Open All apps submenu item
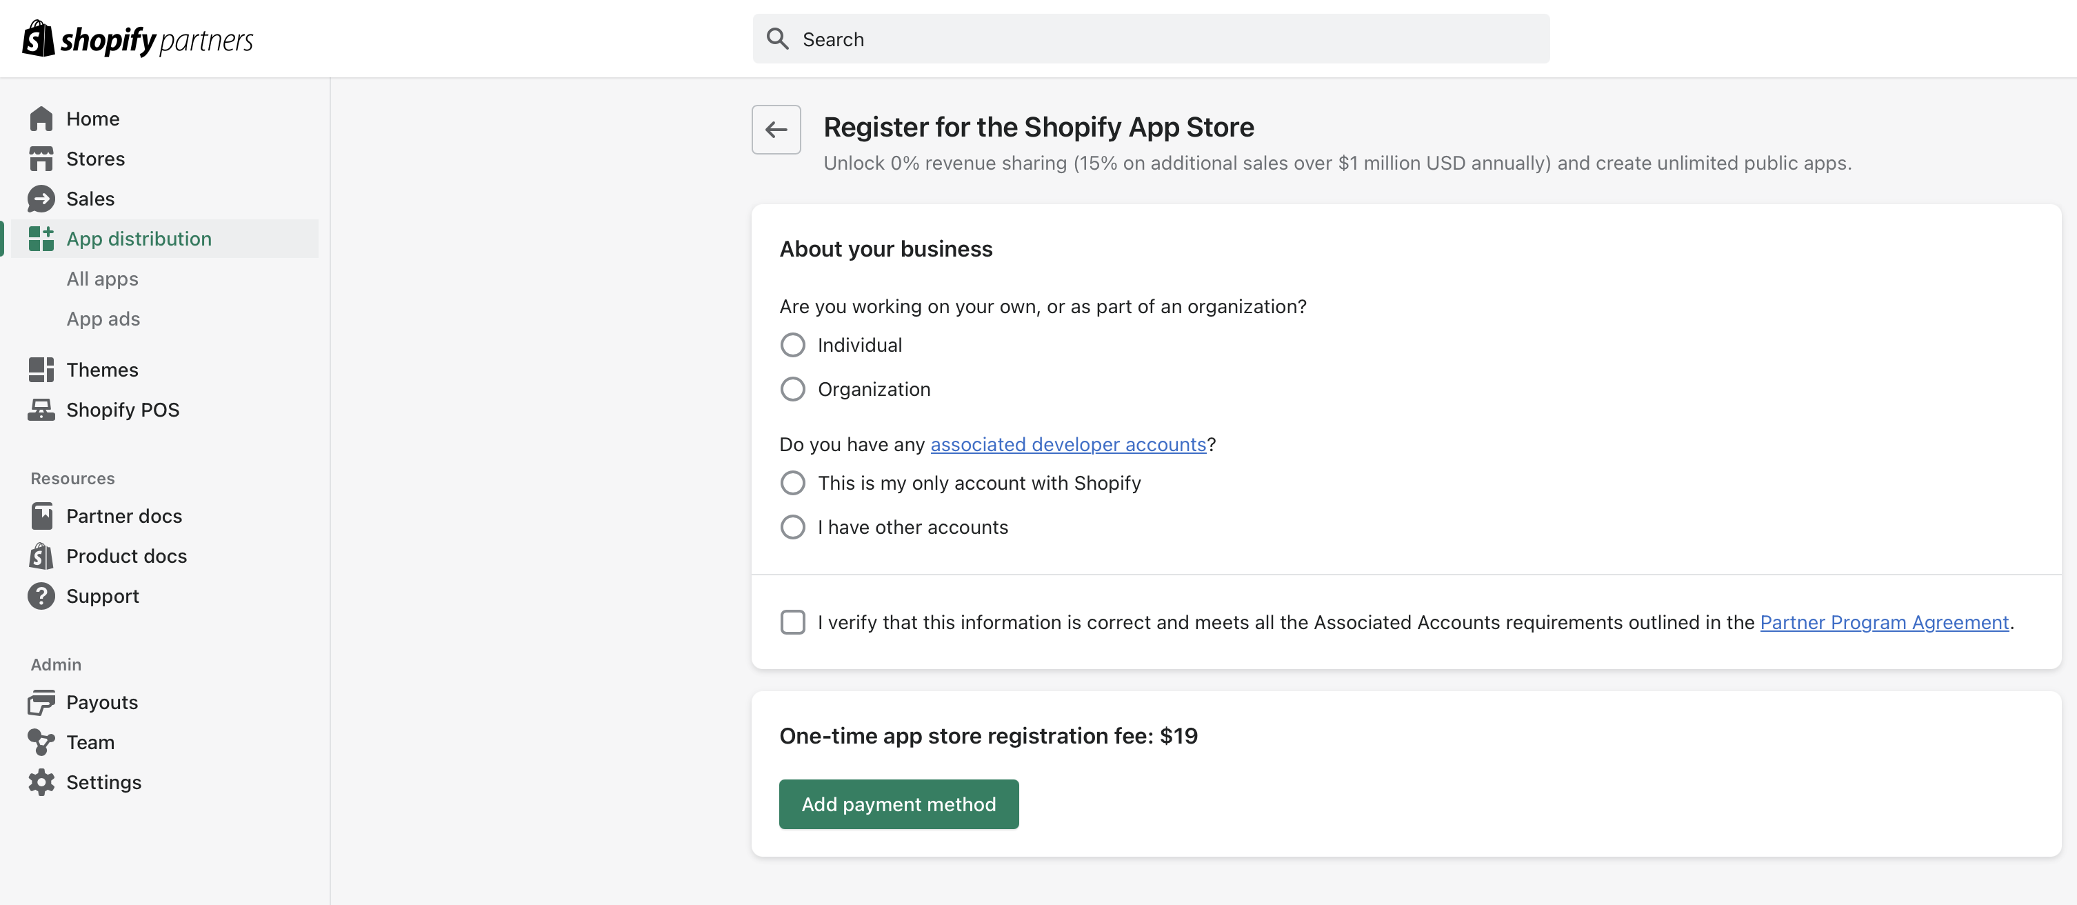Screen dimensions: 2077x905 click(102, 279)
